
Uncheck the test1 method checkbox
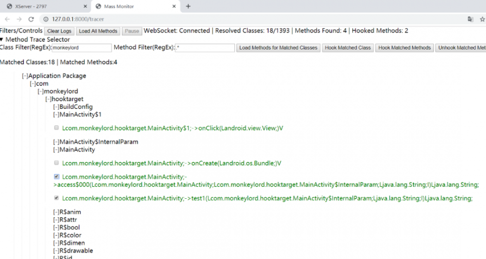(56, 198)
